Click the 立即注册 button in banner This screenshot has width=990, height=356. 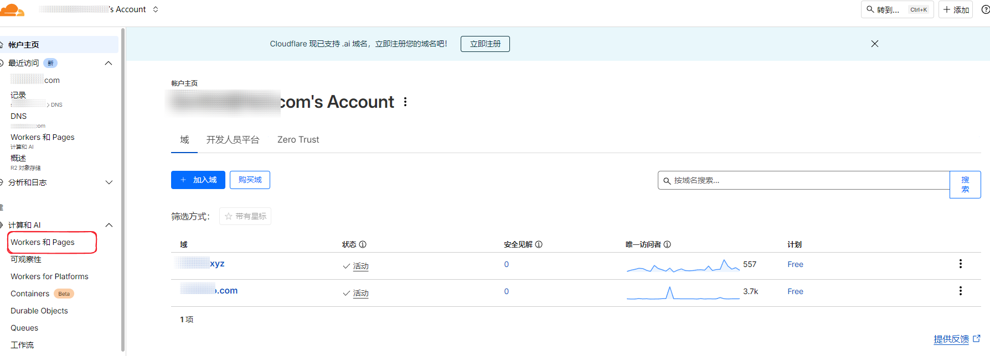485,44
